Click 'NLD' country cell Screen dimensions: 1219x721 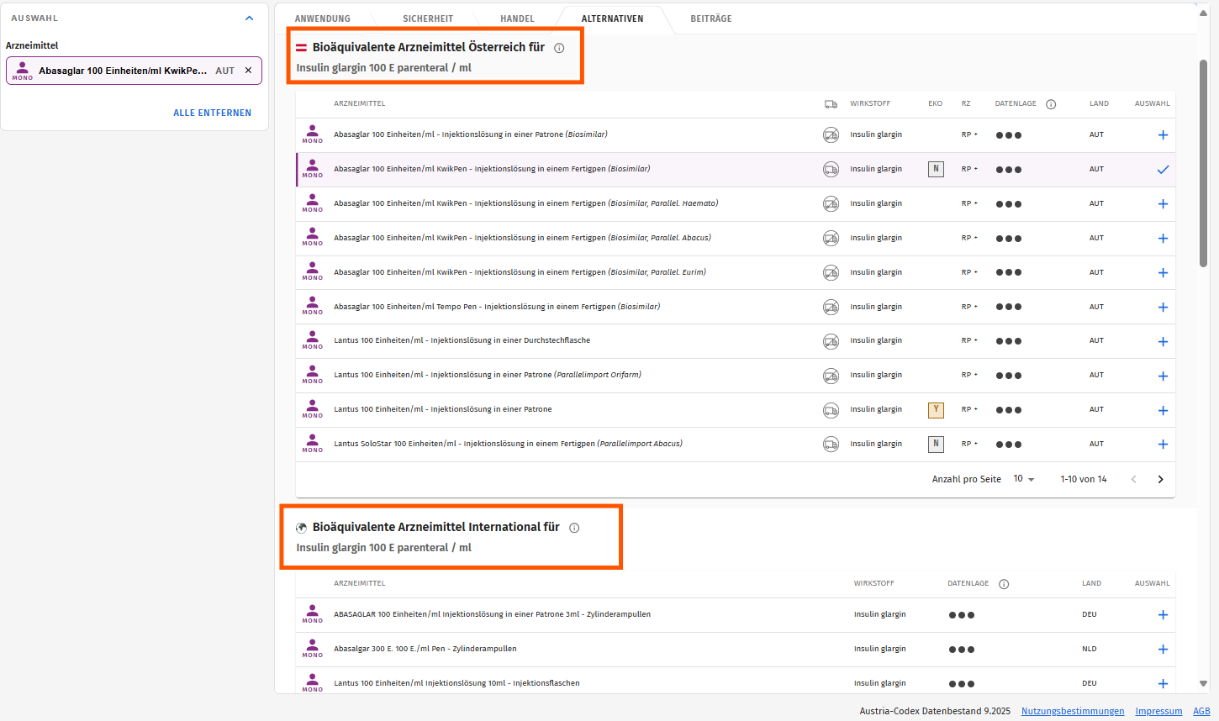point(1090,649)
